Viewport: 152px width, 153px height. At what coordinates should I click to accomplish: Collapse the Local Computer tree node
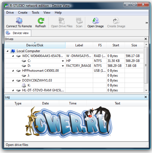tap(7, 51)
